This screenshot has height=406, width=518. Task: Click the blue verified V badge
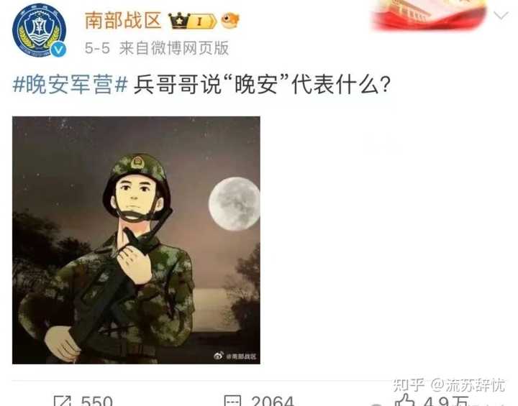59,50
